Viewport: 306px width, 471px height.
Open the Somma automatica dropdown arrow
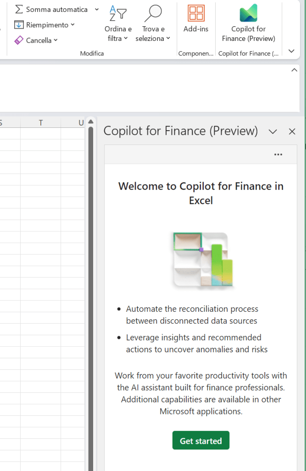96,10
